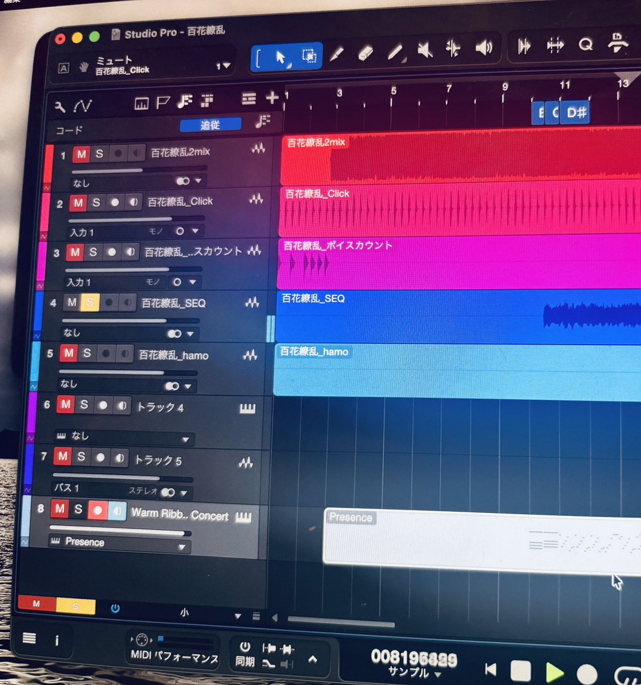Select the Mute tool

click(424, 49)
